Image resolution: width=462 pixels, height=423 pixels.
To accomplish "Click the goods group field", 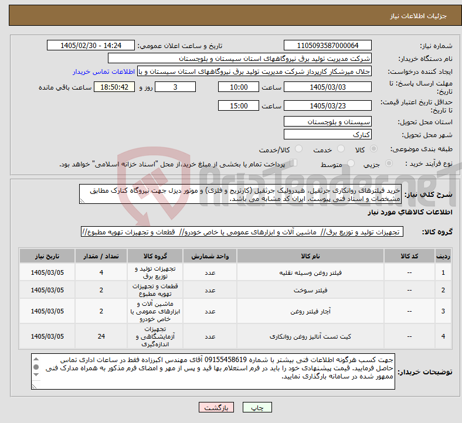I will (242, 231).
